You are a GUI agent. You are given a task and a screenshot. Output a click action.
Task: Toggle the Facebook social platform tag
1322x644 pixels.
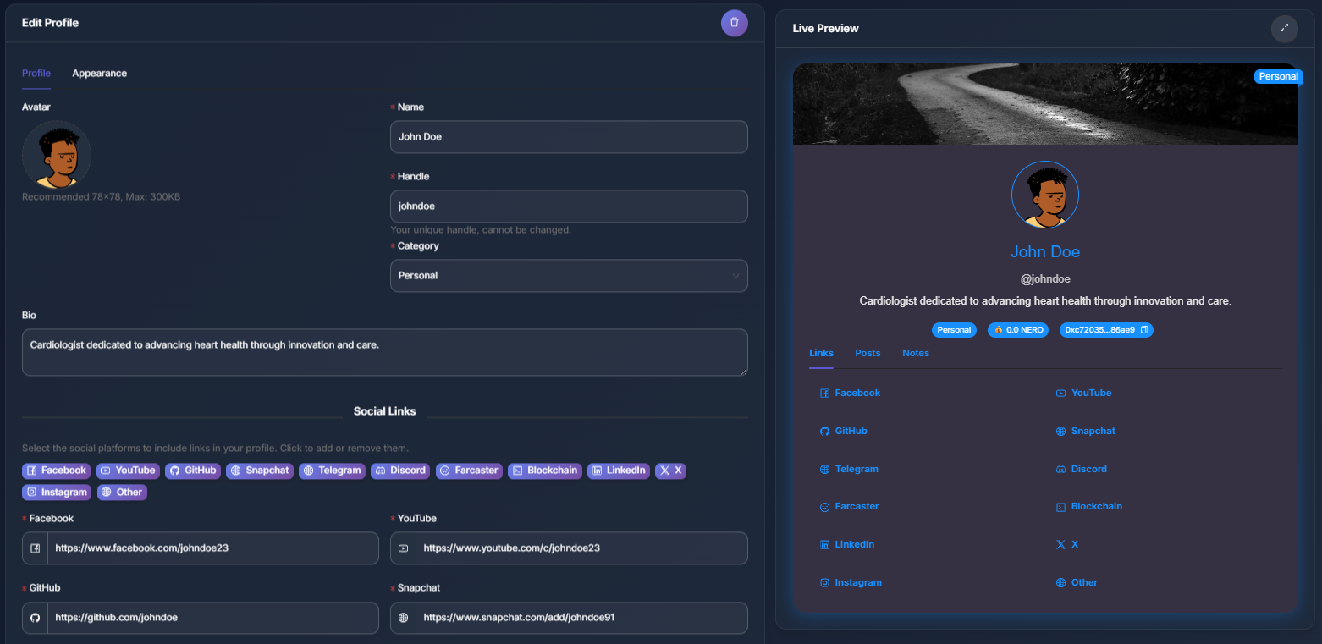click(x=56, y=471)
